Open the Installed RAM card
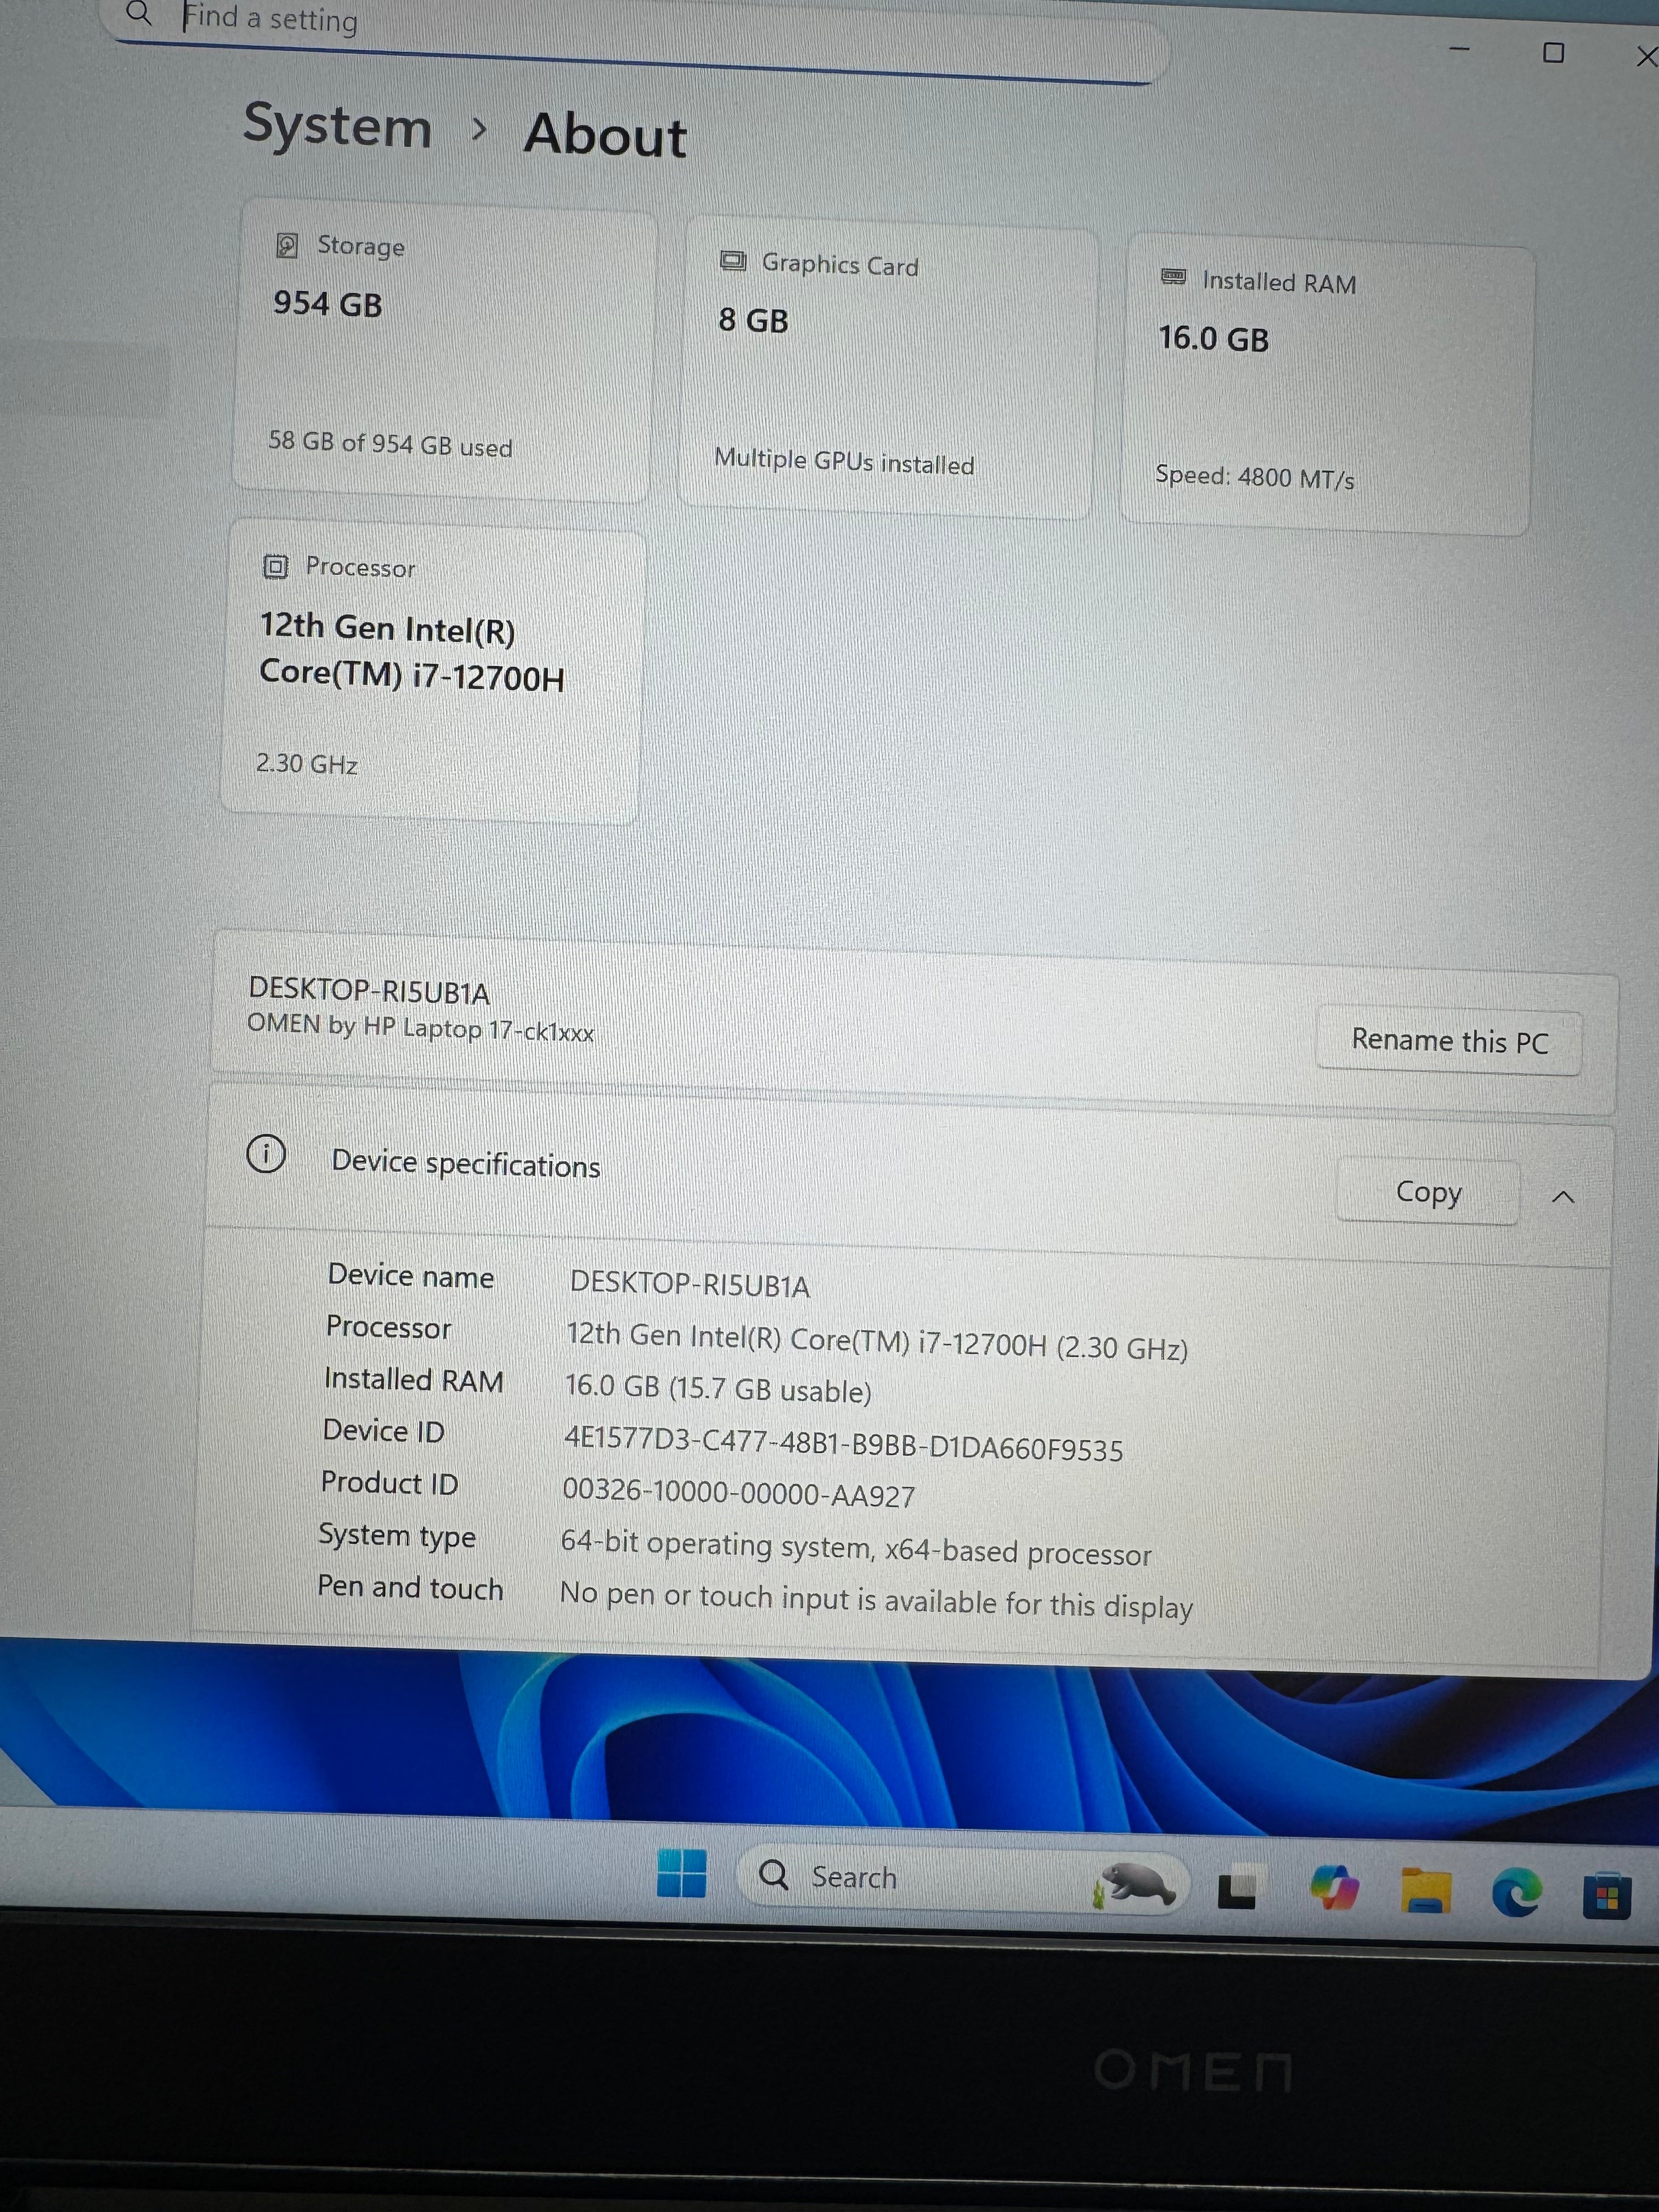This screenshot has width=1659, height=2212. (x=1327, y=385)
